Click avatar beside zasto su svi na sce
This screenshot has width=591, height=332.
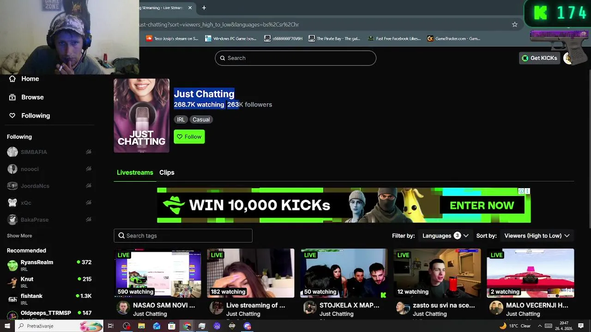coord(403,308)
